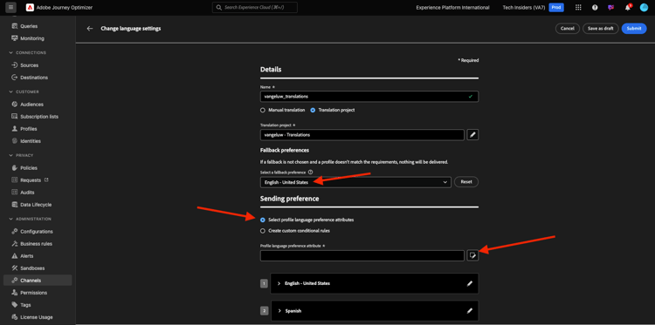Click Save as draft button
The width and height of the screenshot is (655, 325).
[x=600, y=29]
